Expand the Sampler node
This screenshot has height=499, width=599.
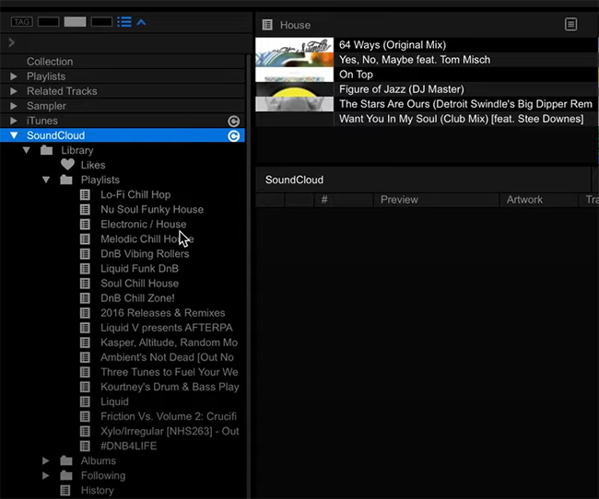(14, 106)
